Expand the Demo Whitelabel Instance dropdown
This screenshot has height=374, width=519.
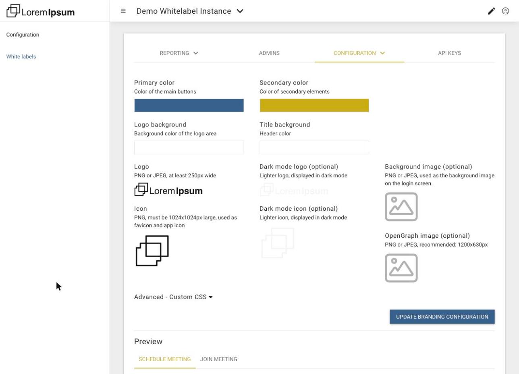click(x=240, y=11)
